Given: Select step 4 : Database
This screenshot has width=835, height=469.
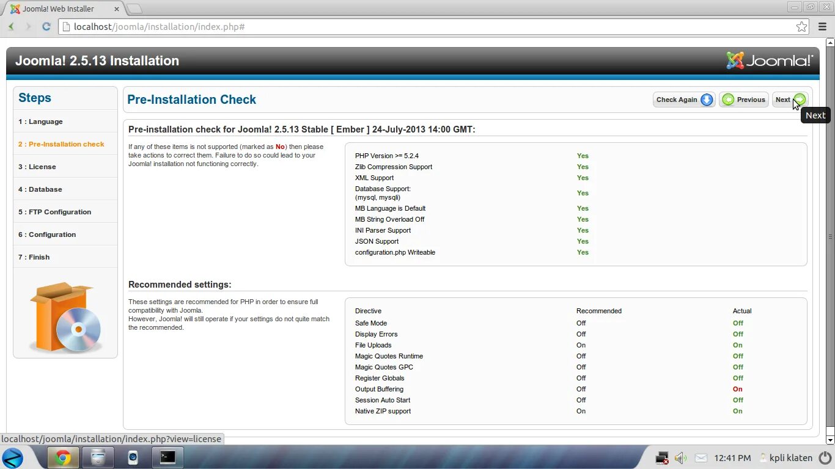Looking at the screenshot, I should tap(65, 189).
